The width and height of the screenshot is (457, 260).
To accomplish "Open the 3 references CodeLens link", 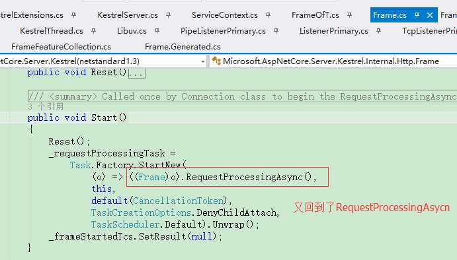I will [x=46, y=106].
